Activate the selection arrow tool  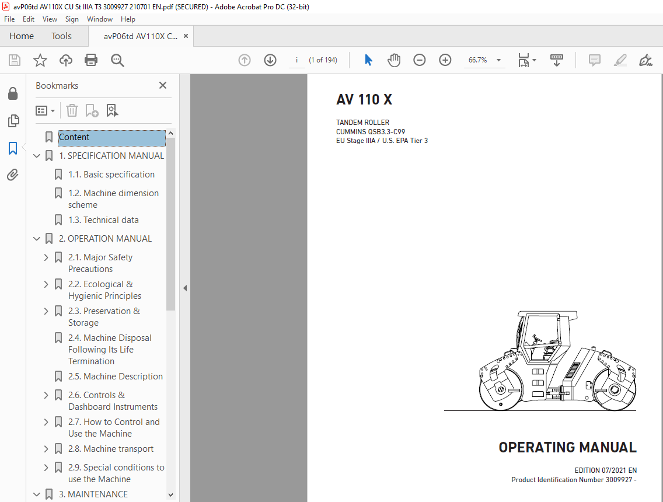[x=368, y=60]
